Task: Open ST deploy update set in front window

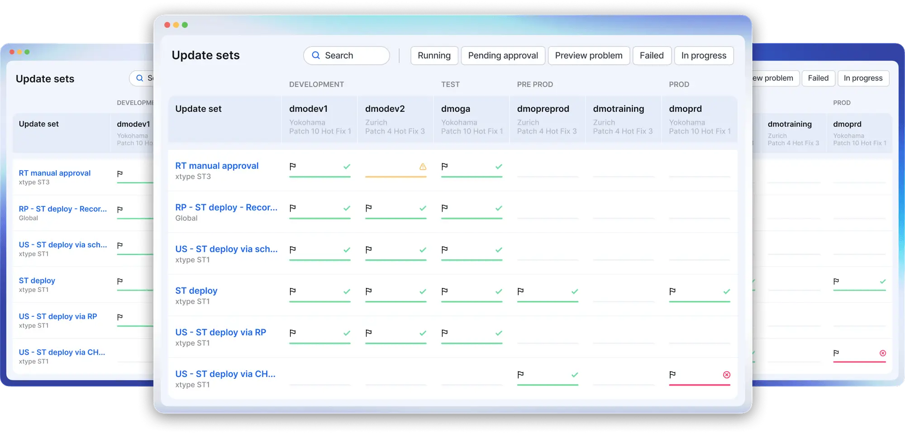Action: click(196, 291)
